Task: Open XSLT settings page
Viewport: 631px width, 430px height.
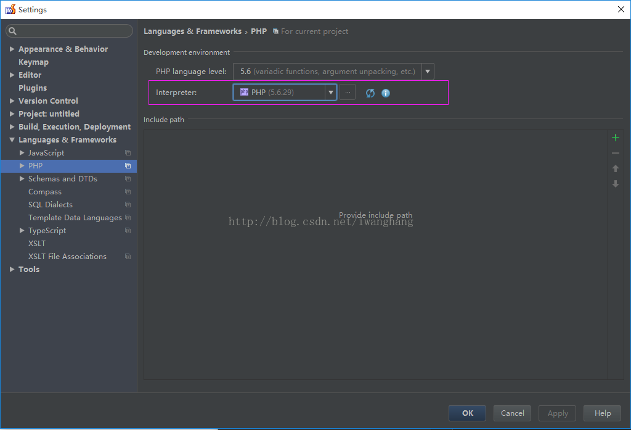Action: pos(36,244)
